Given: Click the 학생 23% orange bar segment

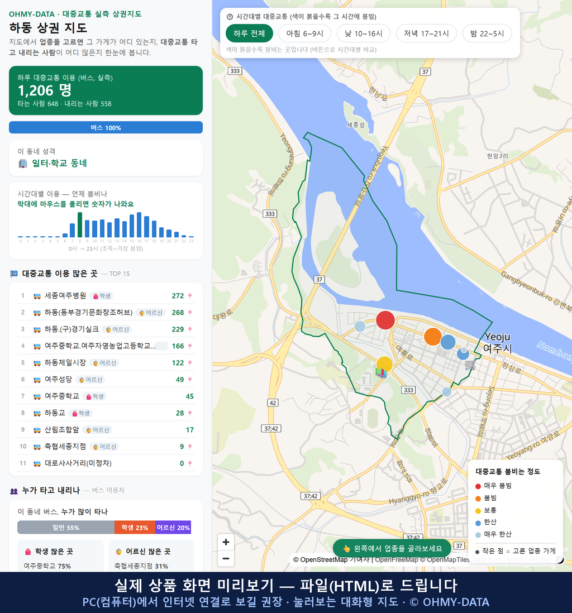Looking at the screenshot, I should pyautogui.click(x=135, y=528).
